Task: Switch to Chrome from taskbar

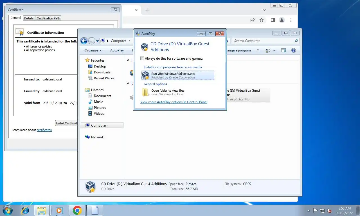Action: 77,210
